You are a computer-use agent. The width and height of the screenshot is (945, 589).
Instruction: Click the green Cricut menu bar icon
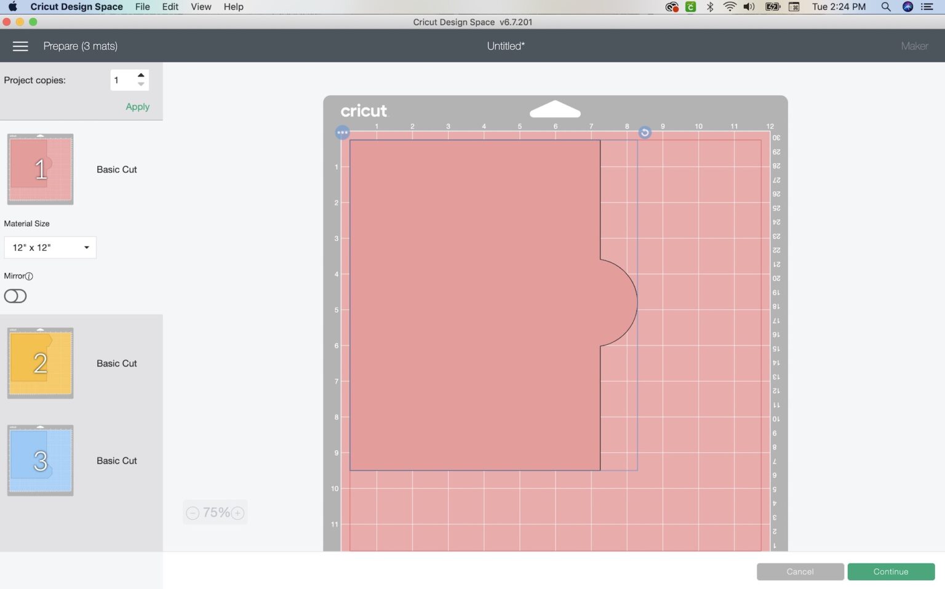tap(690, 7)
